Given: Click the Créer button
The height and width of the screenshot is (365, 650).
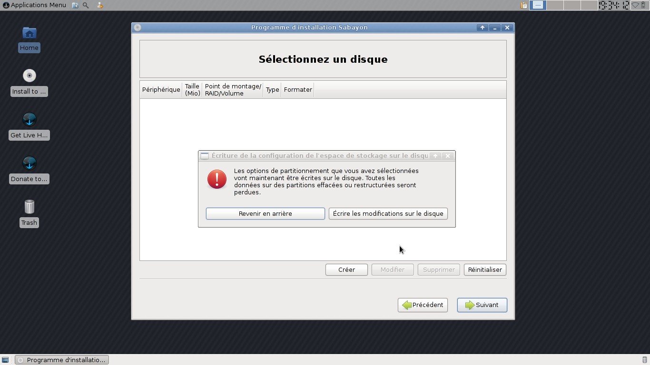Looking at the screenshot, I should tap(346, 269).
